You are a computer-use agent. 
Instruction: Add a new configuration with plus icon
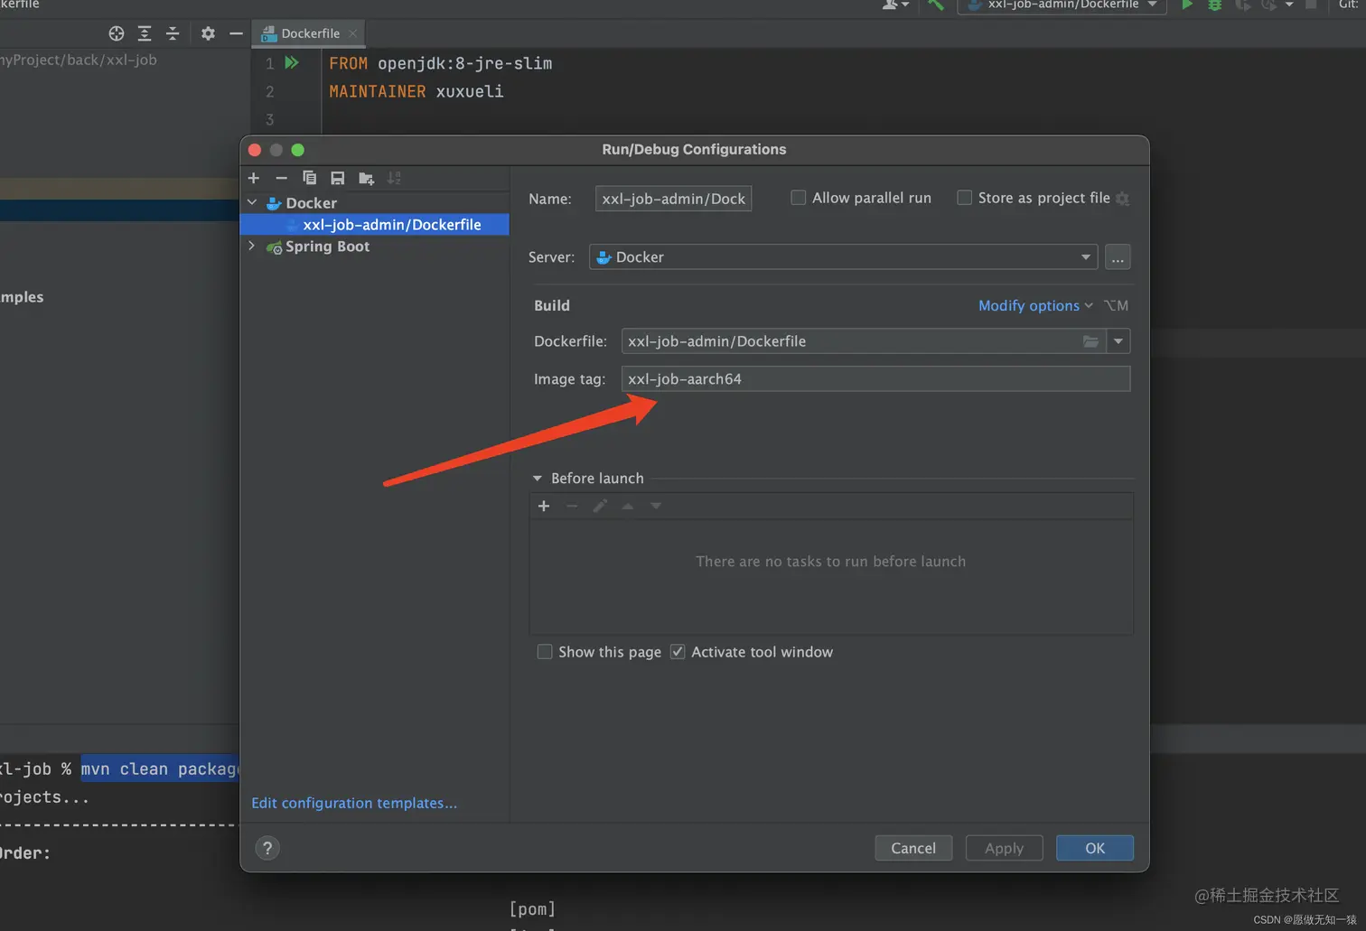(x=254, y=178)
